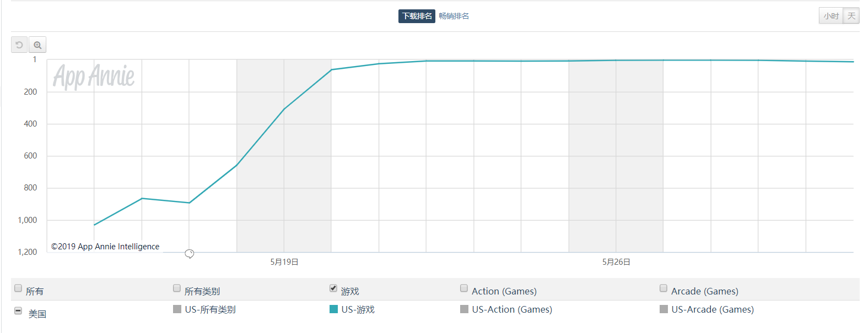The height and width of the screenshot is (333, 863).
Task: Click the 5月19日 date axis label
Action: [x=284, y=263]
